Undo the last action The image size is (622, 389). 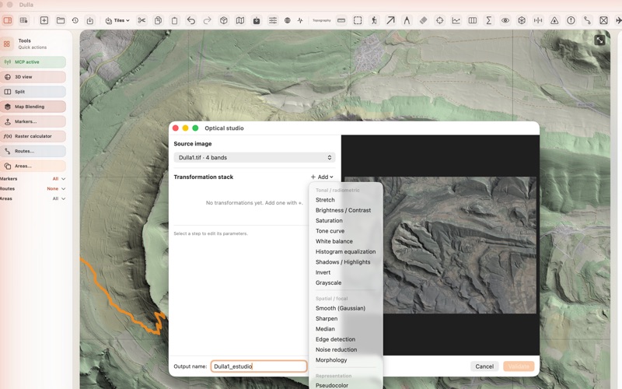click(x=190, y=20)
